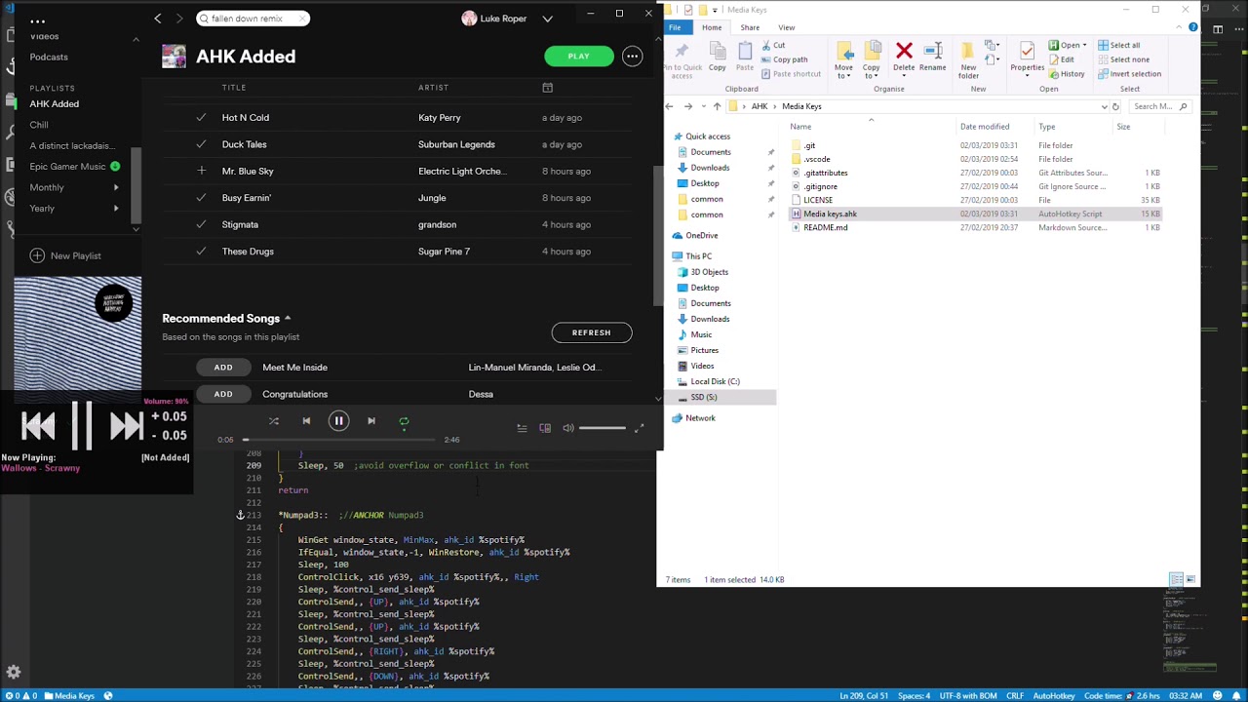Create a New folder in Explorer
1248x702 pixels.
coord(968,60)
